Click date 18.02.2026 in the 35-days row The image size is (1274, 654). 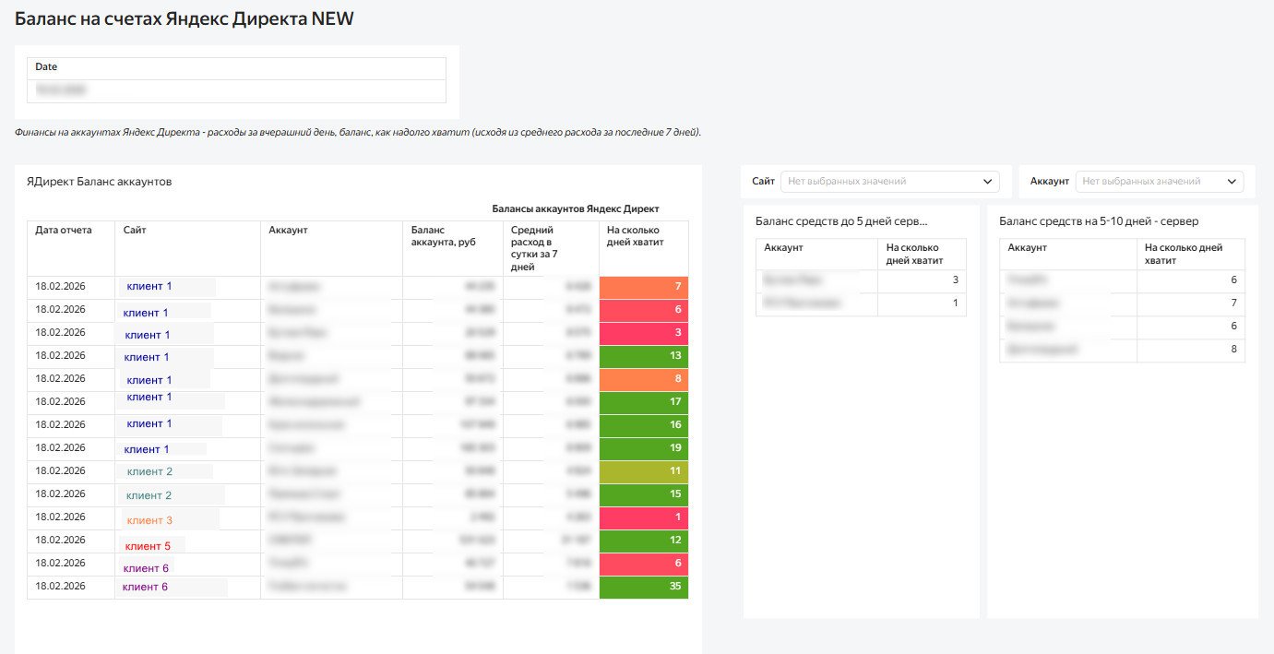(x=60, y=586)
